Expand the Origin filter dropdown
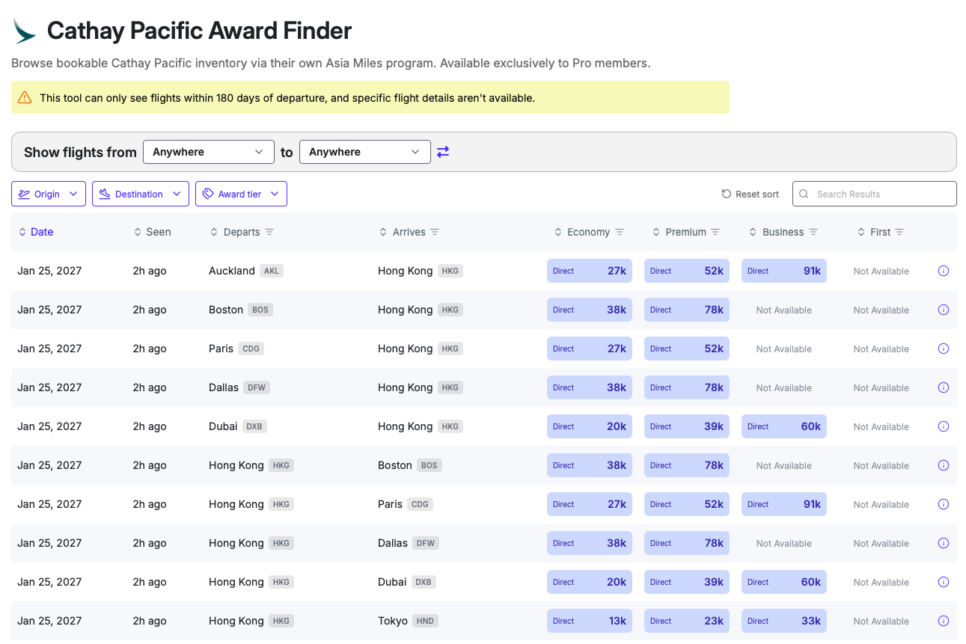Screen dimensions: 966x644 (49, 194)
